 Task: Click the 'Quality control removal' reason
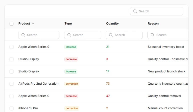tap(164, 96)
